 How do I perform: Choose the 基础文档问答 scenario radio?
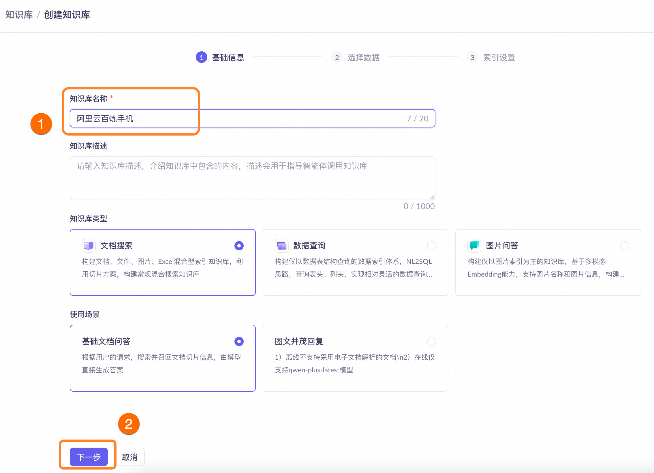[239, 341]
